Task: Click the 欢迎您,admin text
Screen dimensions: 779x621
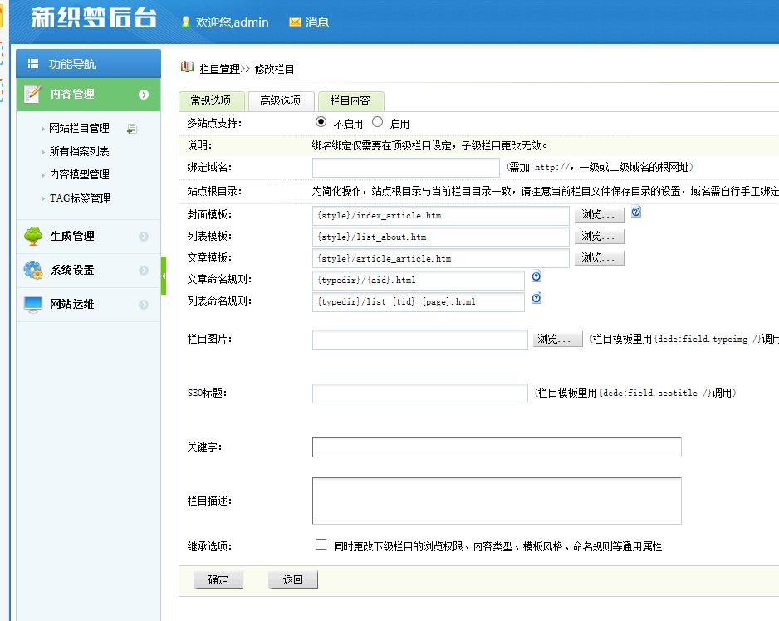Action: [x=232, y=22]
